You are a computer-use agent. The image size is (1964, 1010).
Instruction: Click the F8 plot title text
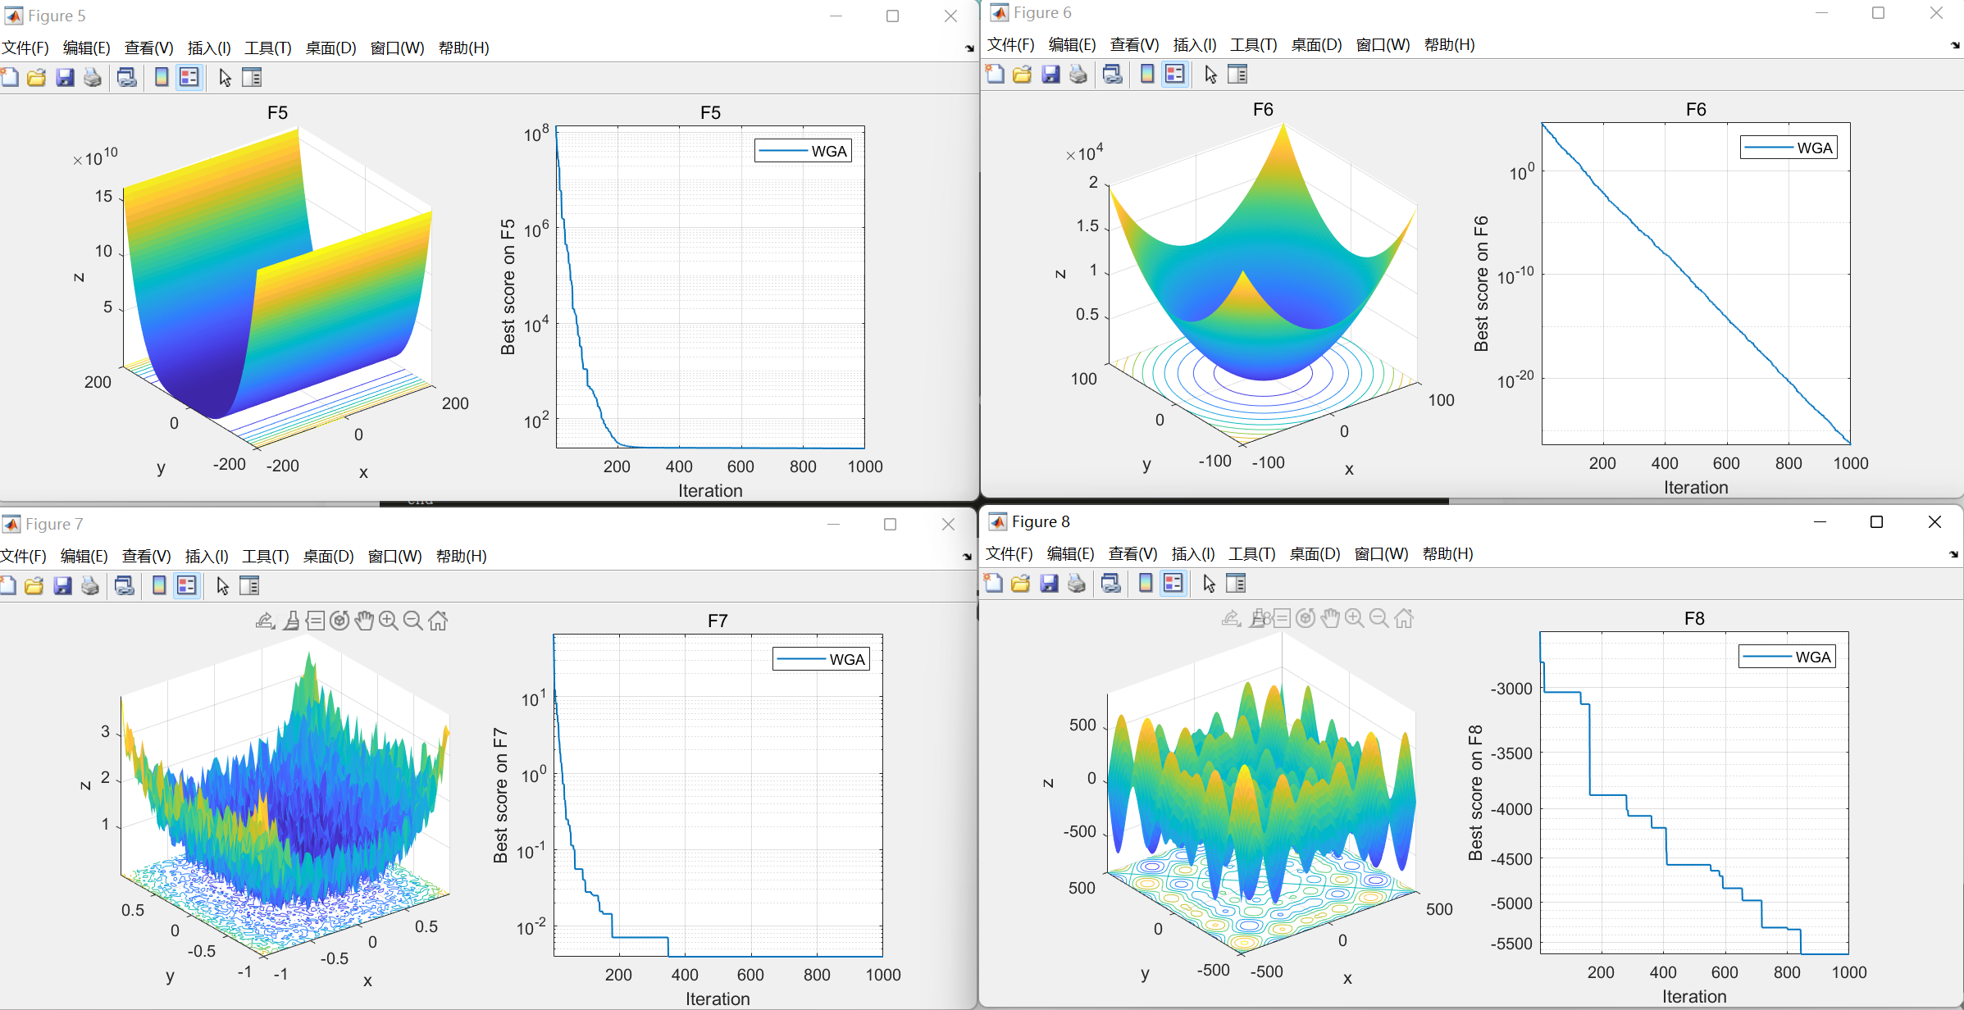(x=1694, y=618)
